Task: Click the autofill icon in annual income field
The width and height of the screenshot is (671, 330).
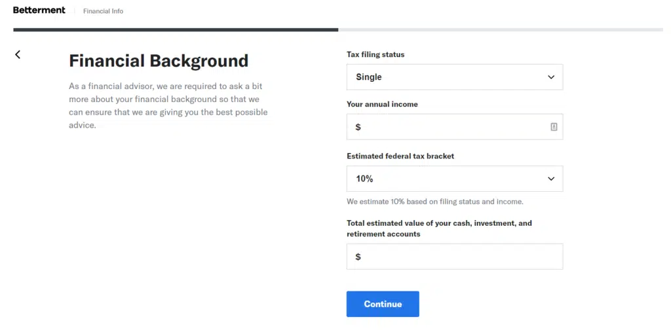Action: click(554, 127)
